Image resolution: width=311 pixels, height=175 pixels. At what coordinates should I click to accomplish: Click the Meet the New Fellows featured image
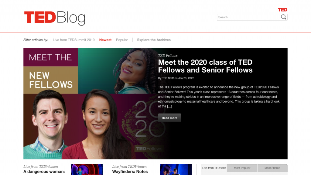[95, 104]
